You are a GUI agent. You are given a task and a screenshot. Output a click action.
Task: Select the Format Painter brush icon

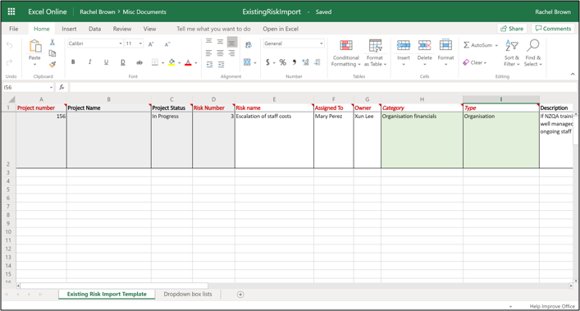[x=53, y=64]
